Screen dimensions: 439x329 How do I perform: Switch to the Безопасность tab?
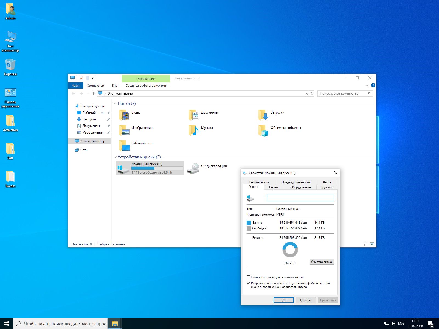coord(259,182)
